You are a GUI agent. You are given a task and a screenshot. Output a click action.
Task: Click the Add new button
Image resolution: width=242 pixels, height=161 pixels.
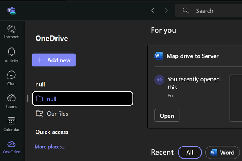(54, 60)
